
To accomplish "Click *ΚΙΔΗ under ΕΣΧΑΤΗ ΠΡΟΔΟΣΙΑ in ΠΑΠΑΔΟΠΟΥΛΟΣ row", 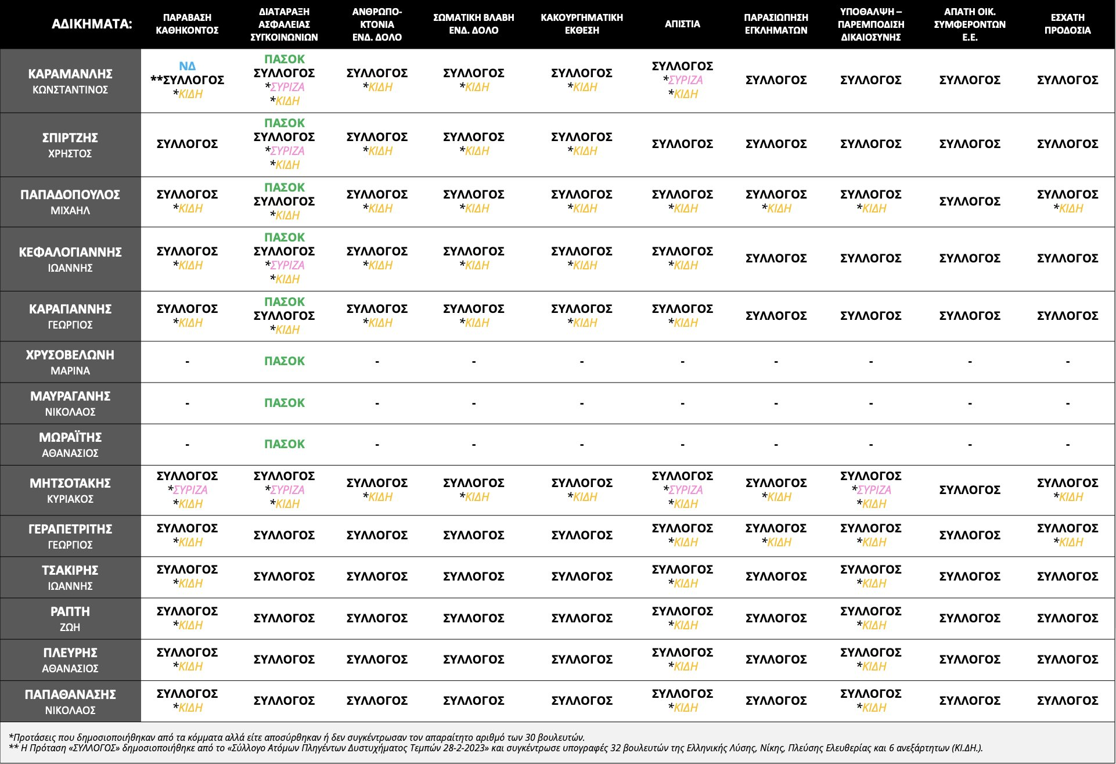I will point(1068,208).
